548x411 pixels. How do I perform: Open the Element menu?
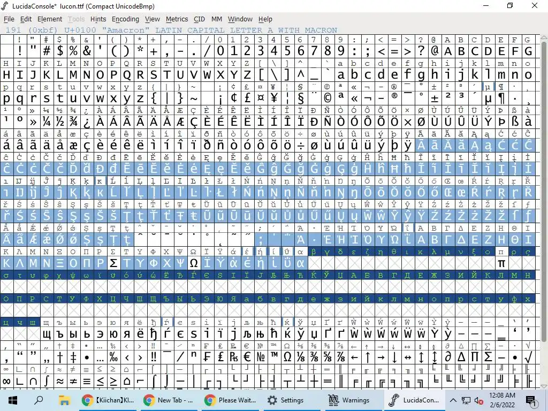click(50, 19)
